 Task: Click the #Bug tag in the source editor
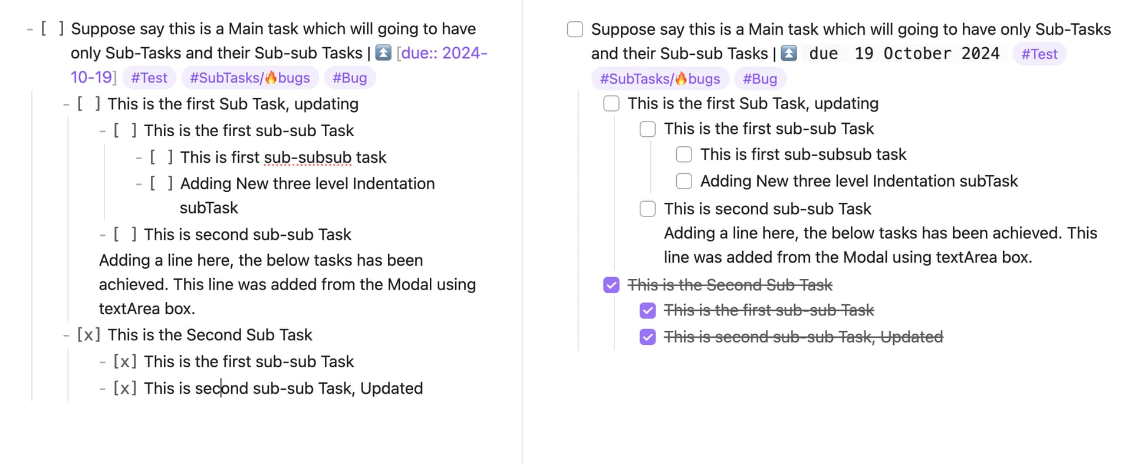(350, 77)
